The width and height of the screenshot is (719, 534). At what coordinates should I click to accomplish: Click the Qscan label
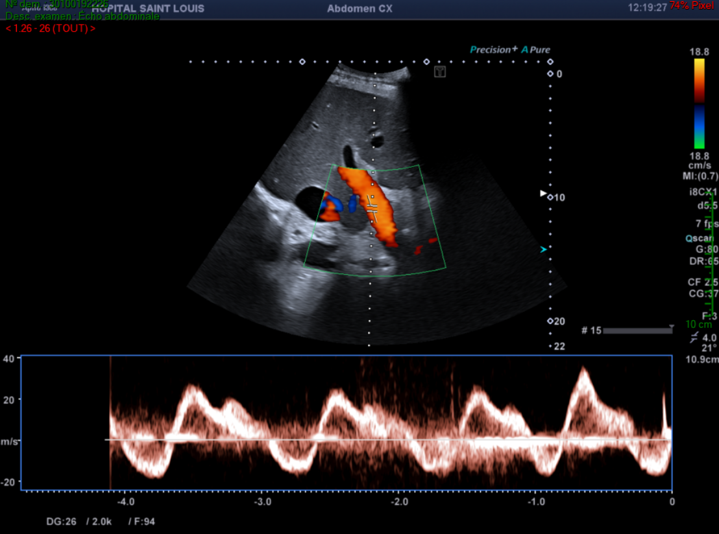(698, 238)
